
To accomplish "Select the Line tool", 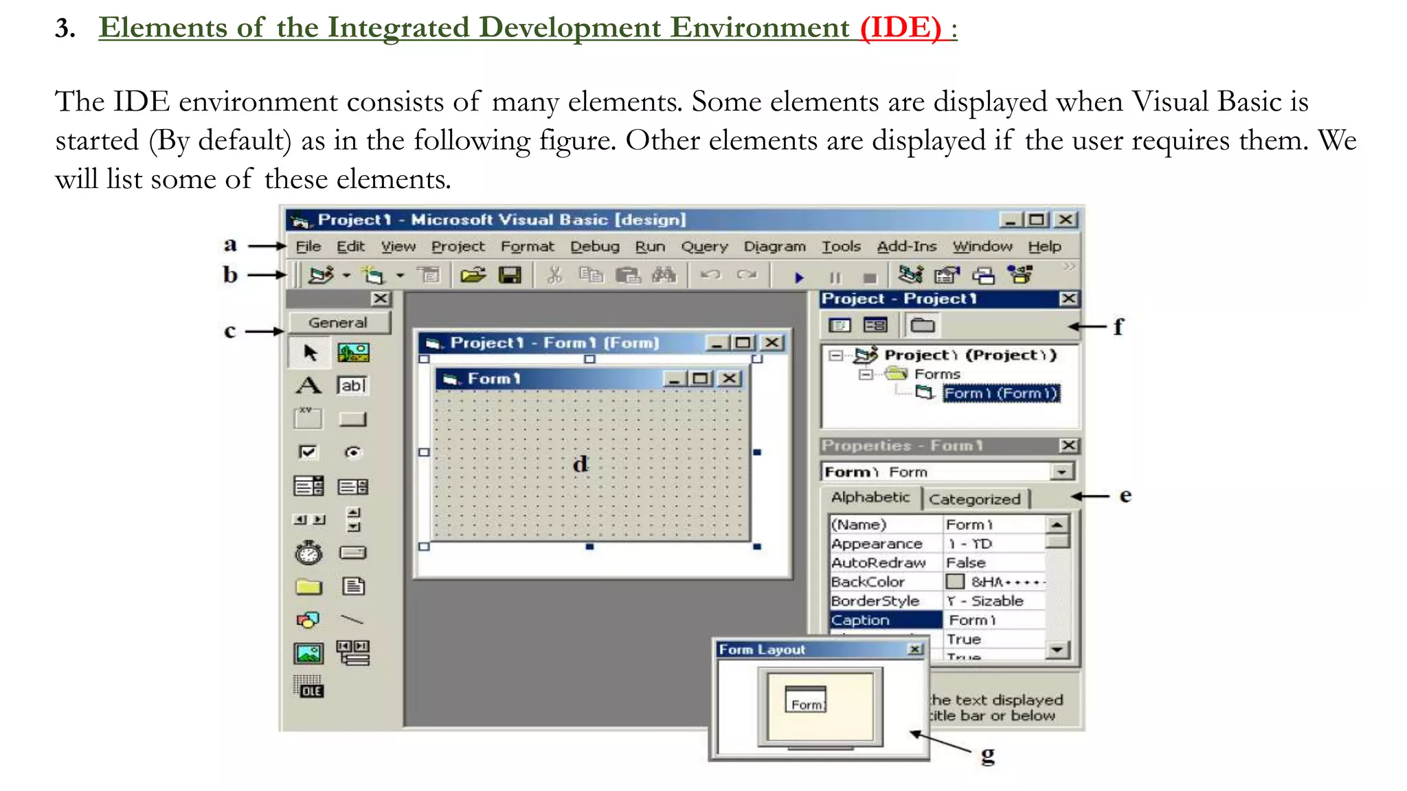I will point(352,619).
